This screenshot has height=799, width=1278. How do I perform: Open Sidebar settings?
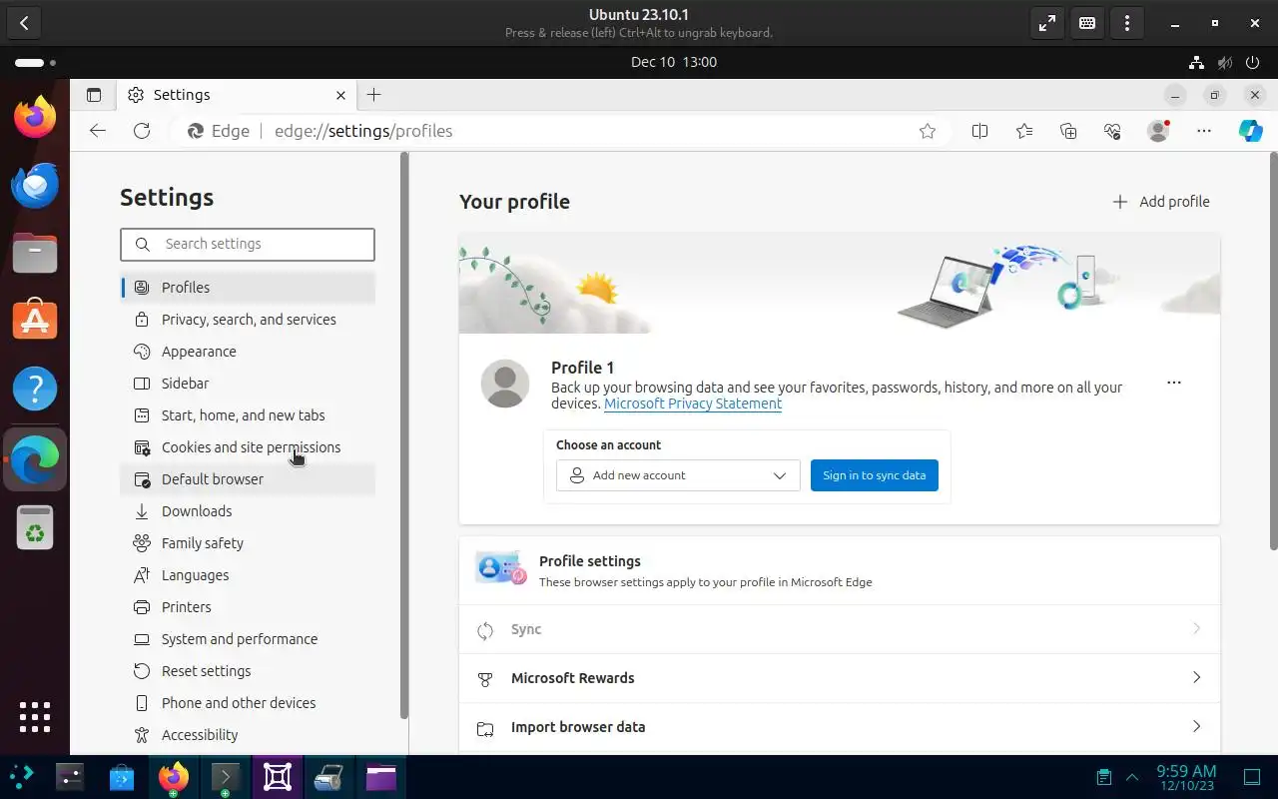click(x=248, y=384)
